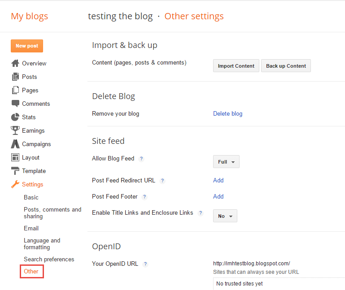Image resolution: width=345 pixels, height=290 pixels.
Task: Click help icon next to Your OpenID URL
Action: coord(145,264)
